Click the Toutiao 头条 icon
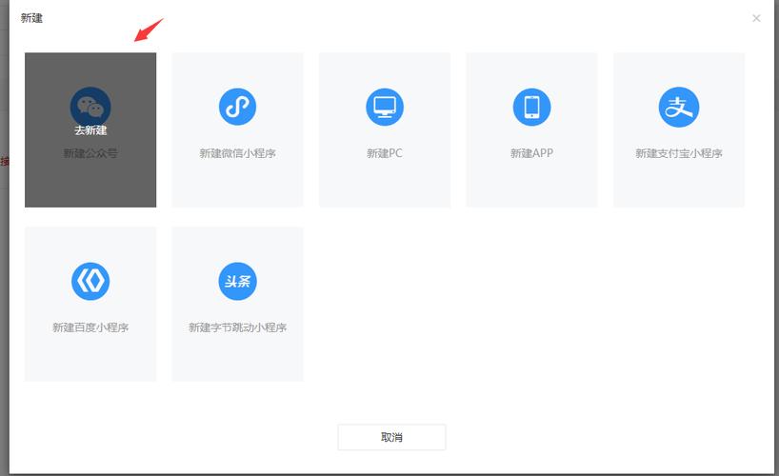Viewport: 779px width, 476px height. [x=237, y=281]
